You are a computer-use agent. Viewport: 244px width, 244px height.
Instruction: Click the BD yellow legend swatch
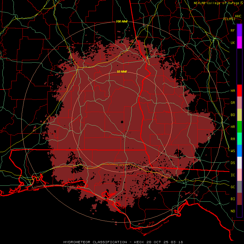[x=239, y=115]
